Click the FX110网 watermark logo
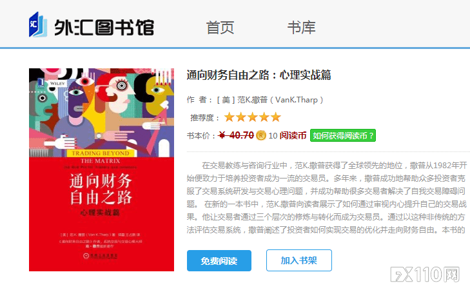Screen dimensions: 470x290 click(425, 274)
